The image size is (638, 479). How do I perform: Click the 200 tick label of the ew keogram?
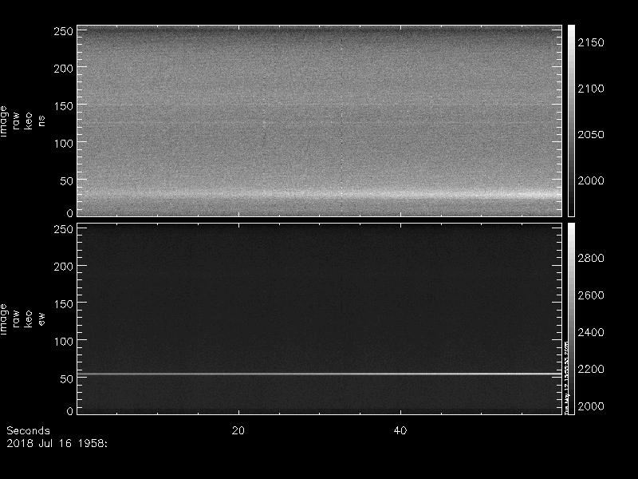(x=64, y=267)
